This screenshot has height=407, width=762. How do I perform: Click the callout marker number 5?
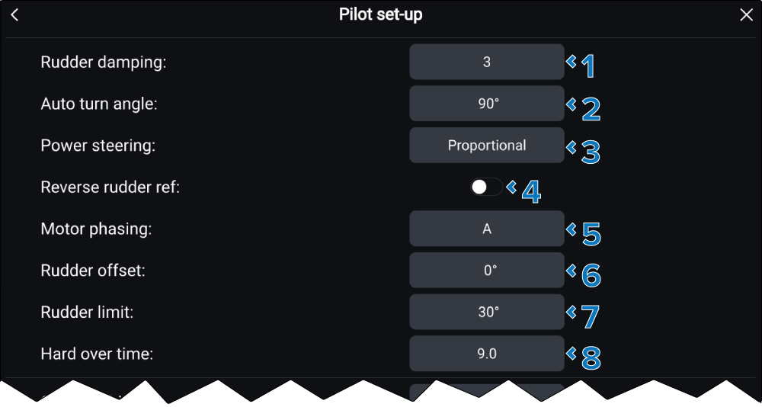[x=591, y=234]
